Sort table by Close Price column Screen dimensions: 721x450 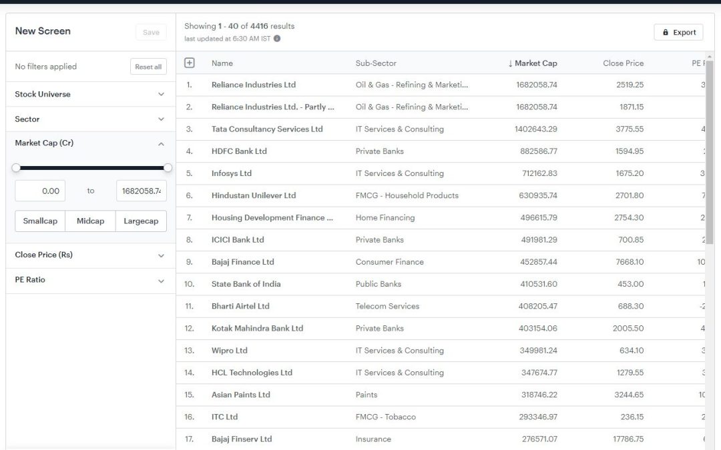pos(623,63)
